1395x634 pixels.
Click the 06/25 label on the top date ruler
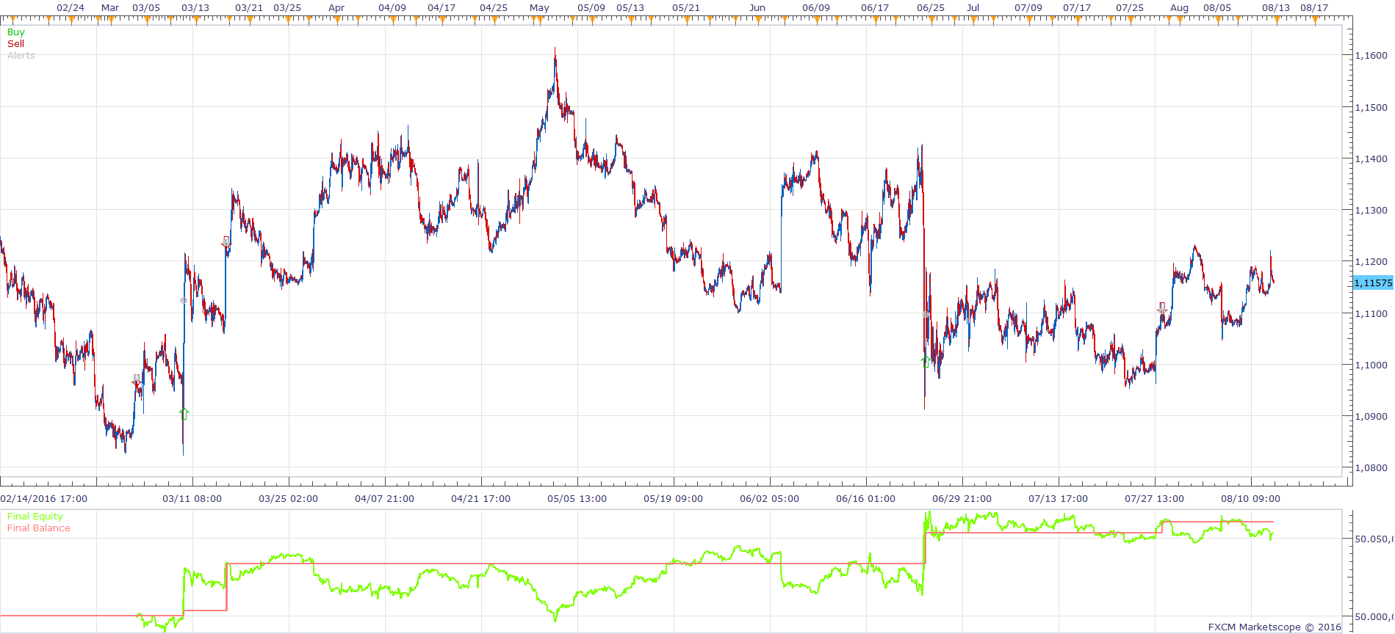click(931, 8)
